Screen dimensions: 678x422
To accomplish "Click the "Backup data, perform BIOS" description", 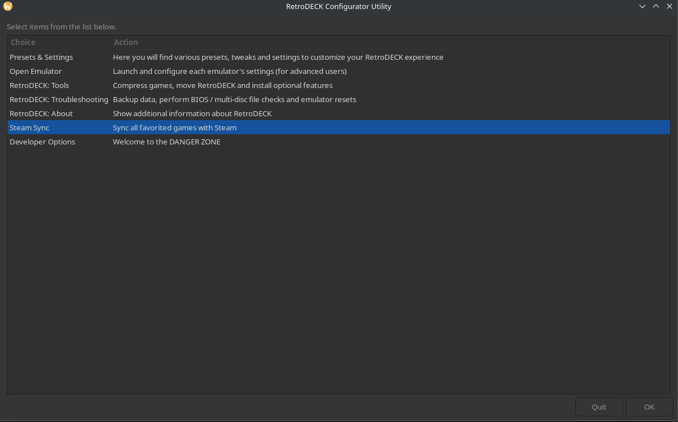I will [234, 99].
